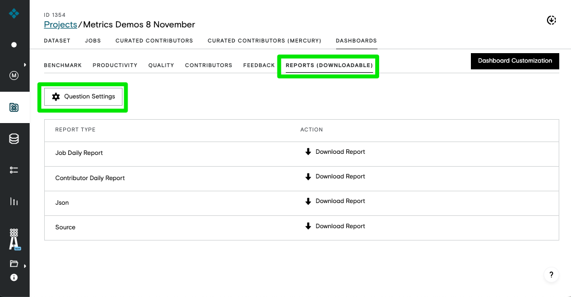
Task: Open the Productivity dashboard tab
Action: tap(115, 65)
